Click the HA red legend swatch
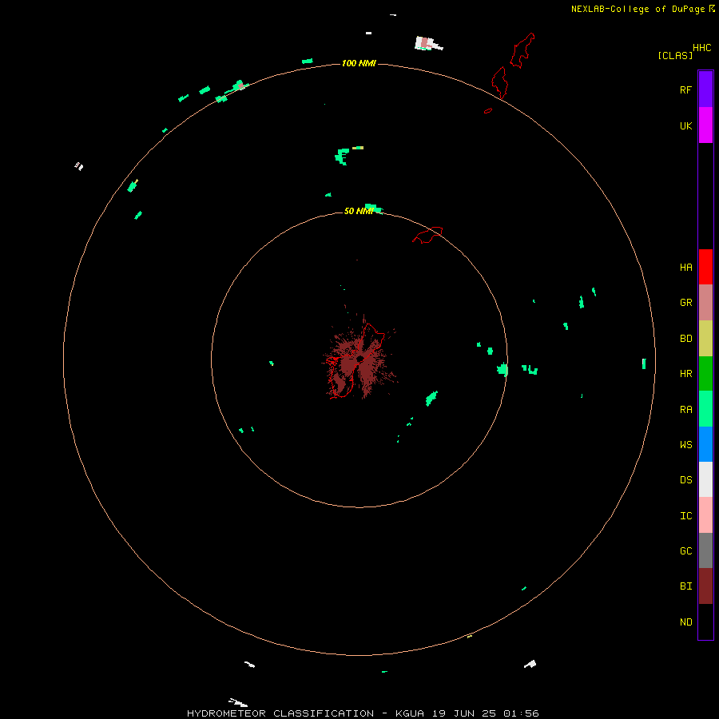This screenshot has height=719, width=719. (705, 267)
